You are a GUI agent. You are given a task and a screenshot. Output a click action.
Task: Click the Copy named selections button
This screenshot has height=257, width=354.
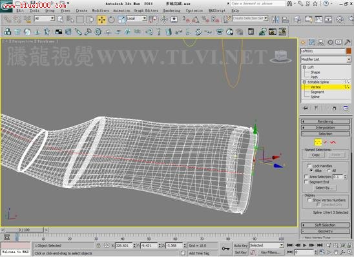tap(315, 155)
